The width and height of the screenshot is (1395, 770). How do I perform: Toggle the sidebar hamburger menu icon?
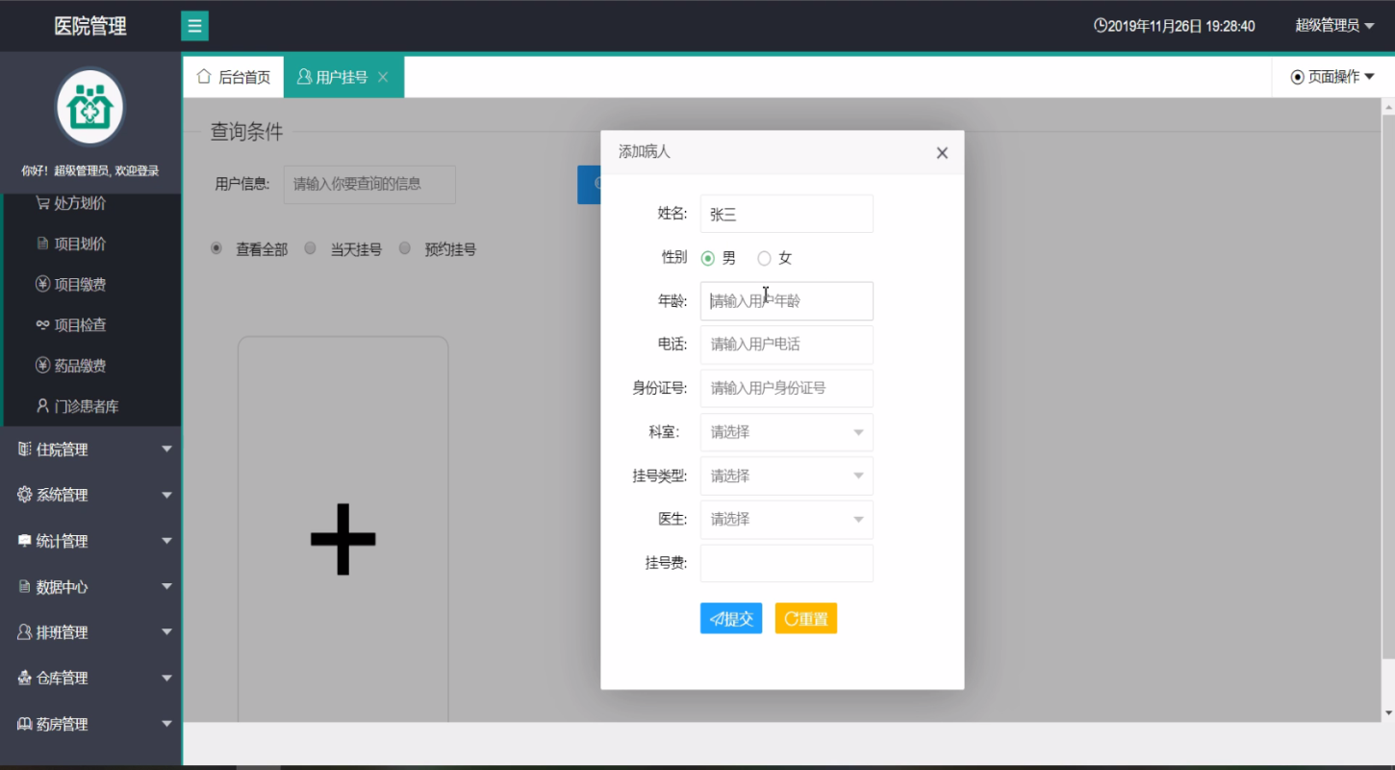click(x=194, y=26)
